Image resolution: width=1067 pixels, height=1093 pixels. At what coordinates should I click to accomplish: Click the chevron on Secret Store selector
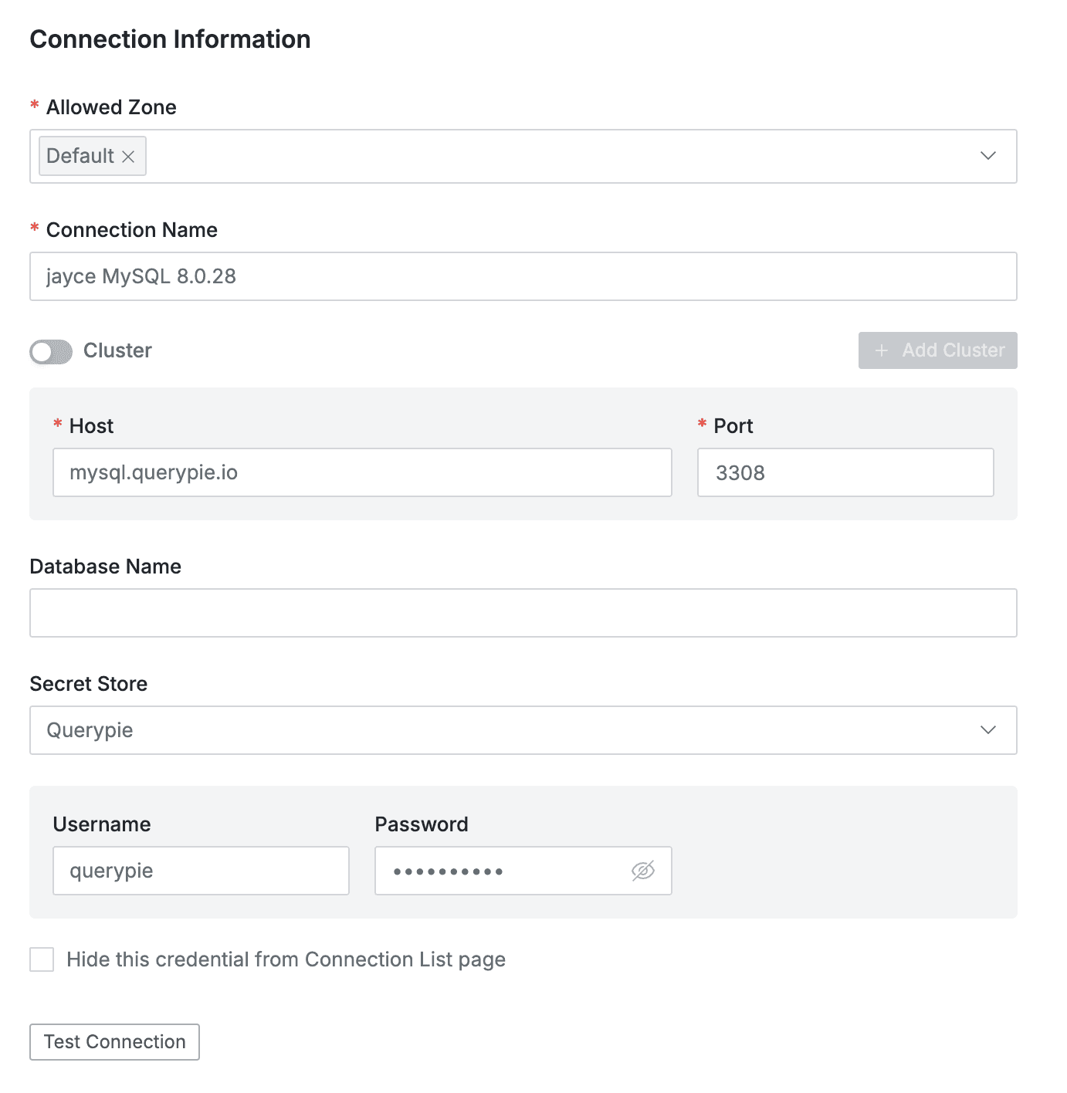click(x=987, y=729)
